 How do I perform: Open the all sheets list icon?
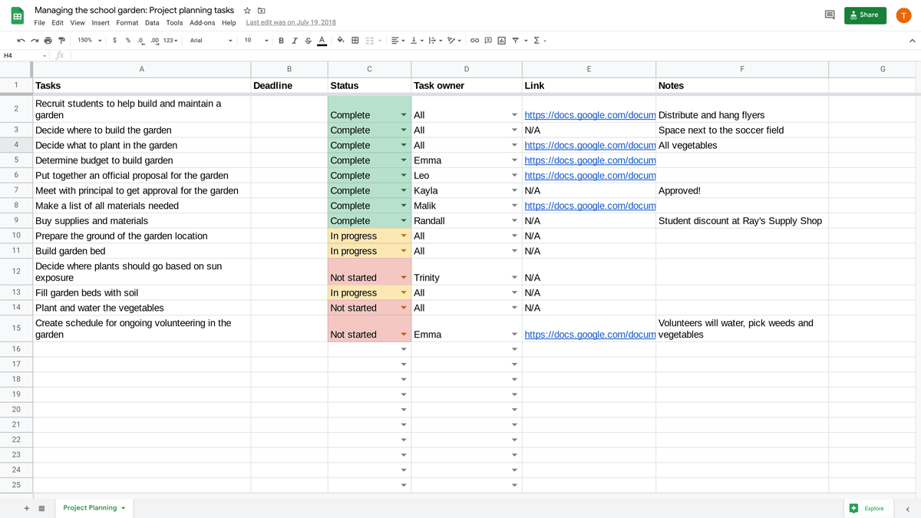point(41,508)
